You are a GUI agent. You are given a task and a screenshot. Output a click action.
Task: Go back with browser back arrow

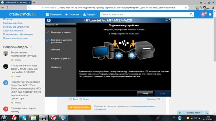click(2, 8)
